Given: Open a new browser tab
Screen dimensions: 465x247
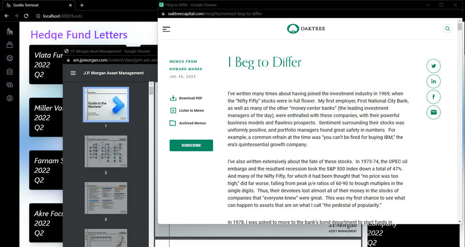Looking at the screenshot, I should click(x=82, y=5).
